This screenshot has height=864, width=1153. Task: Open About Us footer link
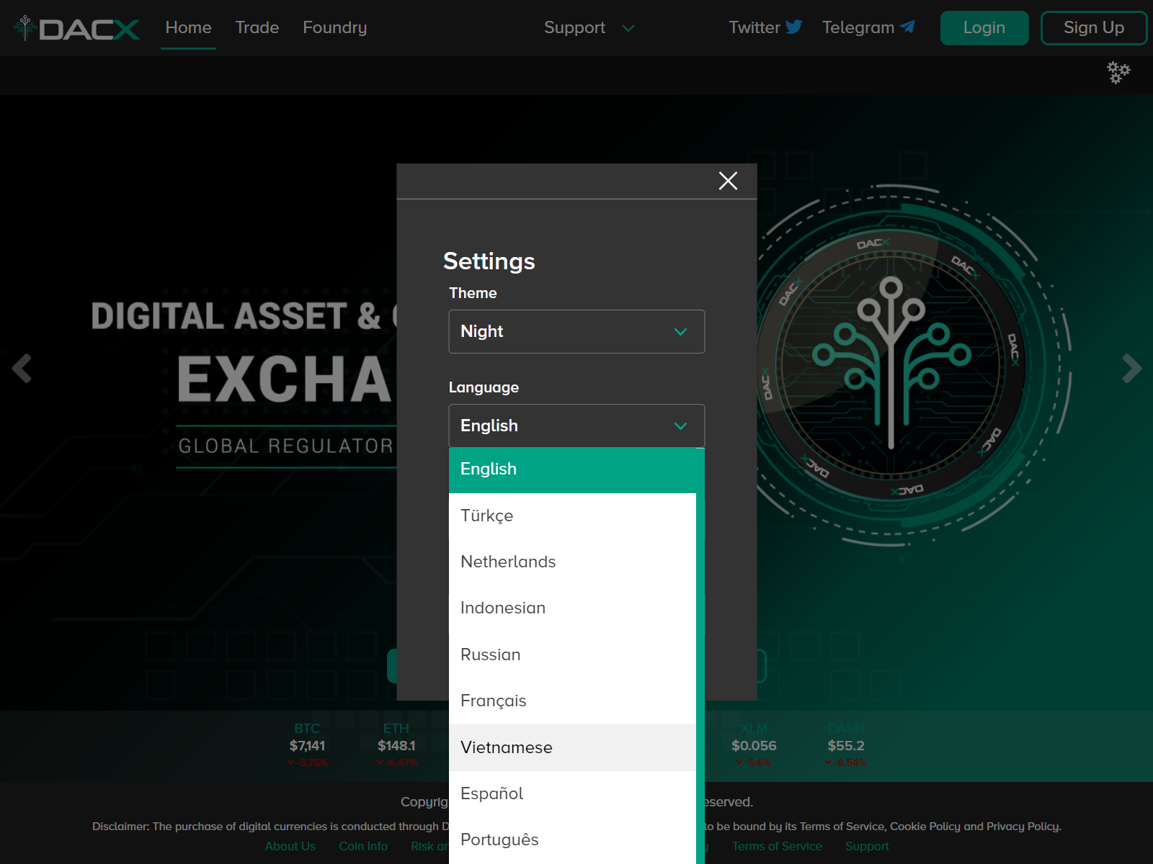tap(290, 846)
